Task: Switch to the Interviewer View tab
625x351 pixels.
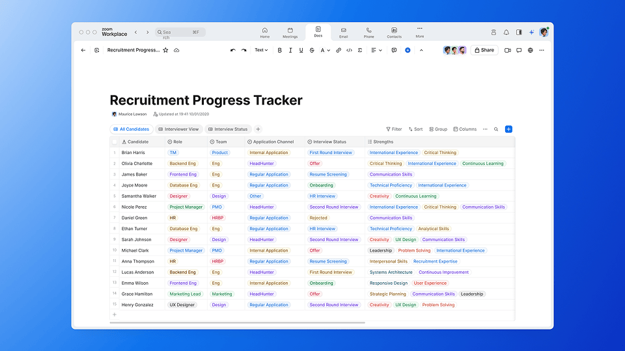Action: [x=178, y=129]
